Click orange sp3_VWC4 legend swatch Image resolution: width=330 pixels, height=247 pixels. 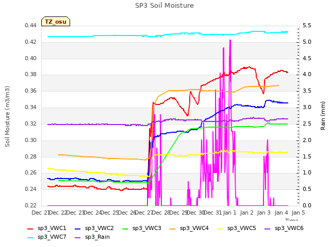pos(173,229)
